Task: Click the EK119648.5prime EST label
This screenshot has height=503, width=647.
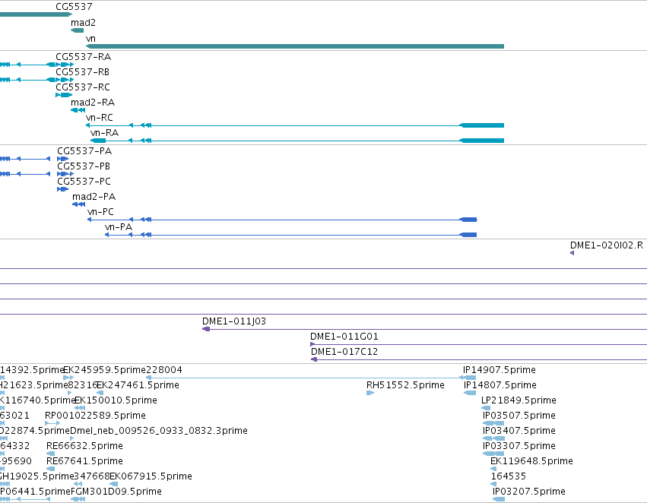Action: [x=531, y=461]
